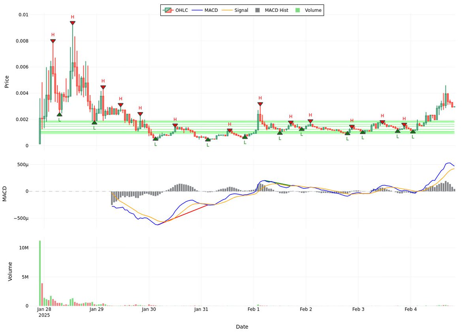This screenshot has height=333, width=474.
Task: Toggle the OHLC trace in the legend
Action: (x=175, y=10)
